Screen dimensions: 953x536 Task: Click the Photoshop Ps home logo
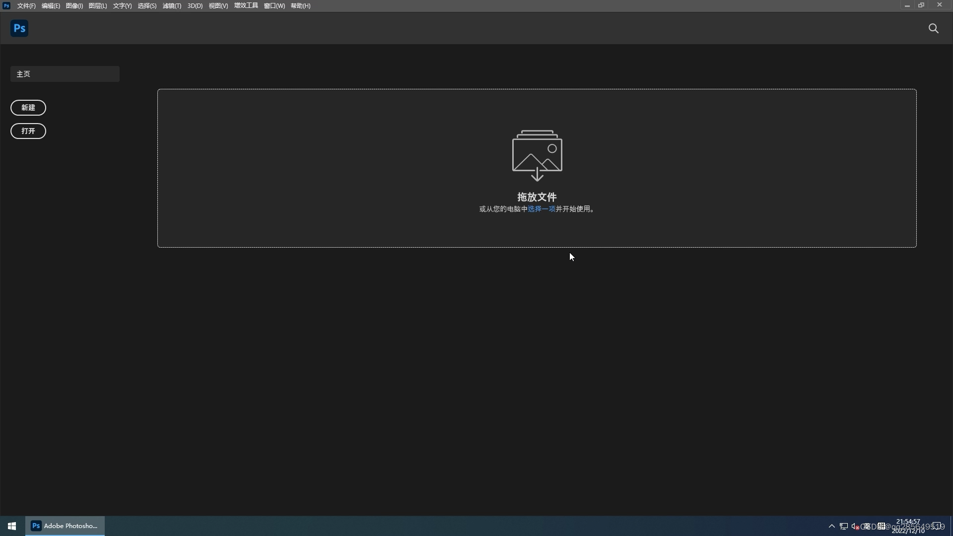click(x=19, y=28)
